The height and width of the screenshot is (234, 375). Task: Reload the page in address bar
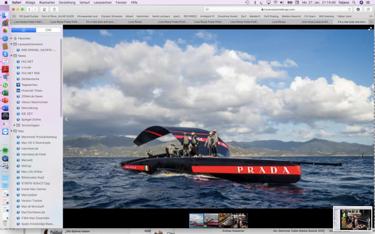coord(349,9)
